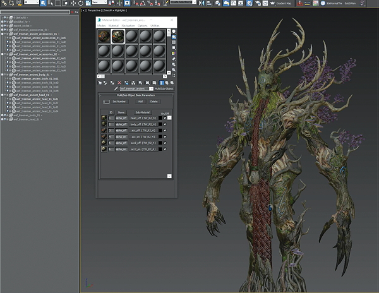379x293 pixels.
Task: Click the black color swatch for body_off
Action: 160,124
